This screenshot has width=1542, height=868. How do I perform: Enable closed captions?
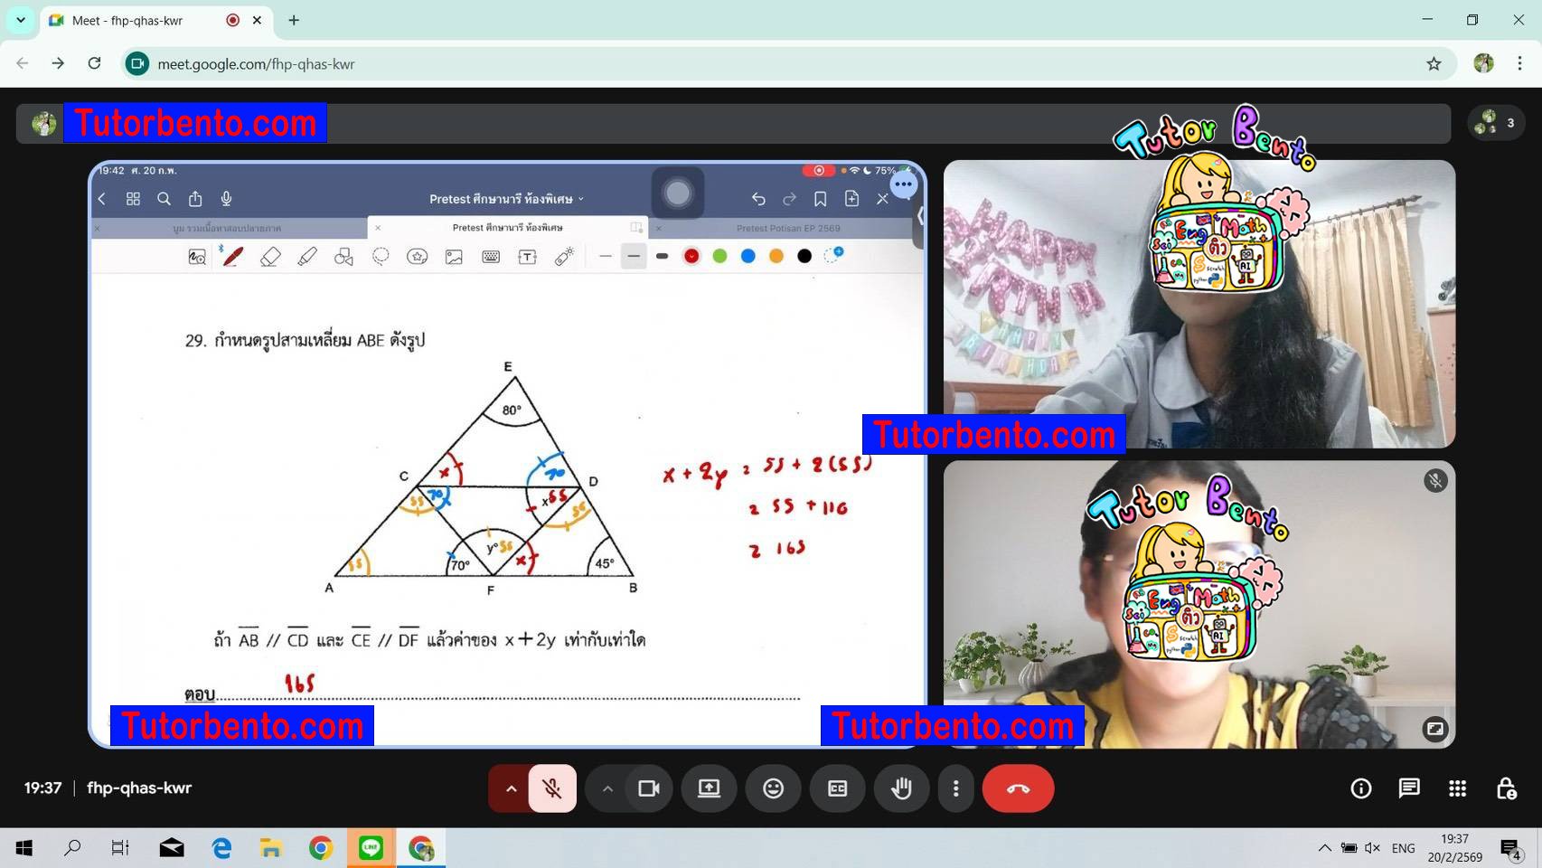837,788
